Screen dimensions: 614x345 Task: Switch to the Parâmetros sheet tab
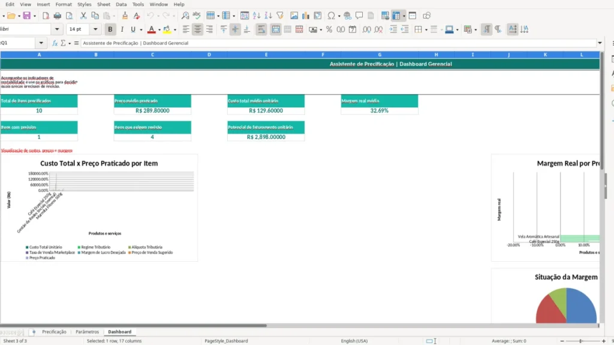tap(88, 332)
